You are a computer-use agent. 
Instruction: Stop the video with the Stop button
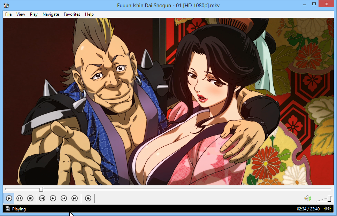click(x=30, y=198)
